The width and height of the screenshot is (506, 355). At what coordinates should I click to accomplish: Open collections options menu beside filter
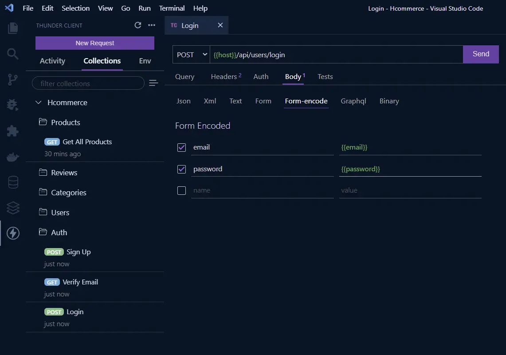click(x=153, y=83)
